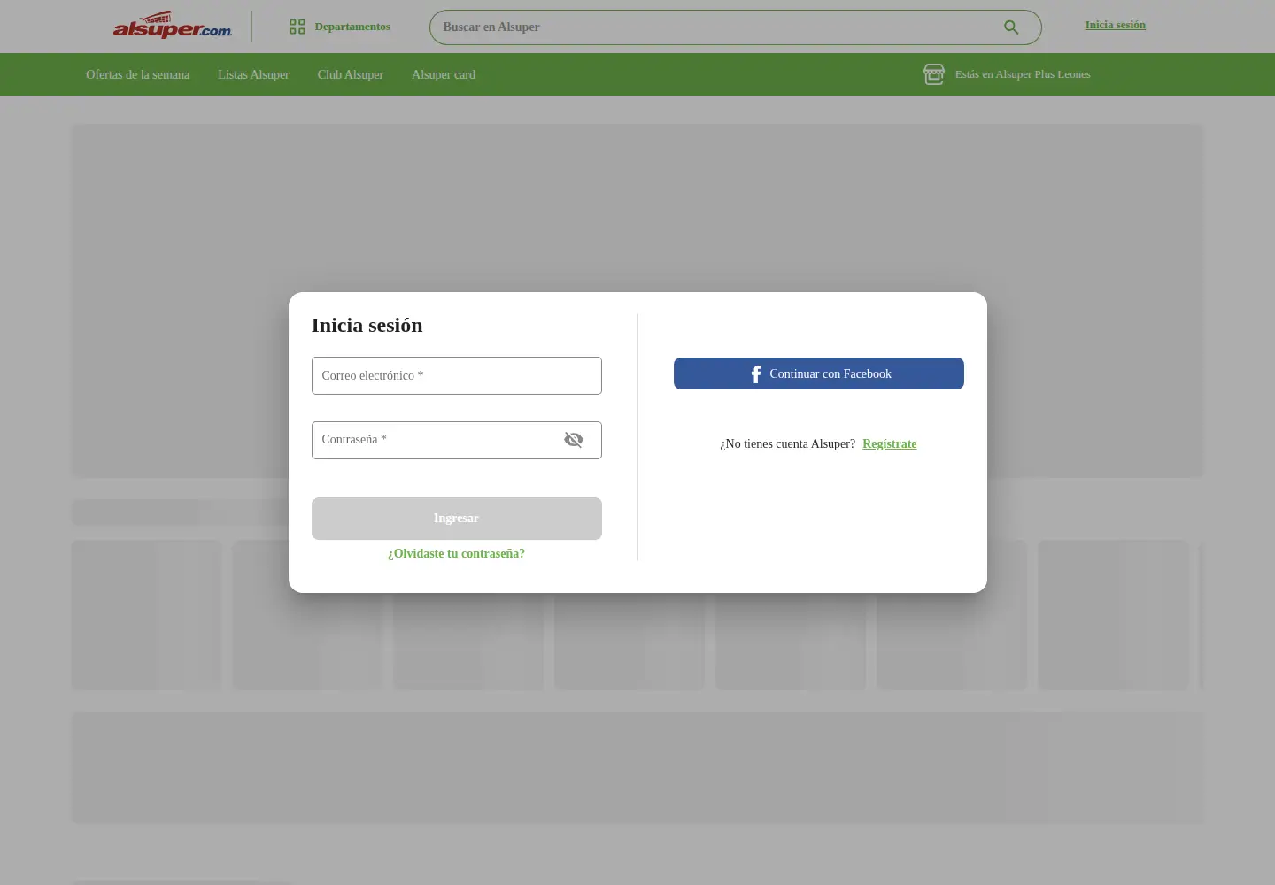Click the Departamentos label

[352, 27]
